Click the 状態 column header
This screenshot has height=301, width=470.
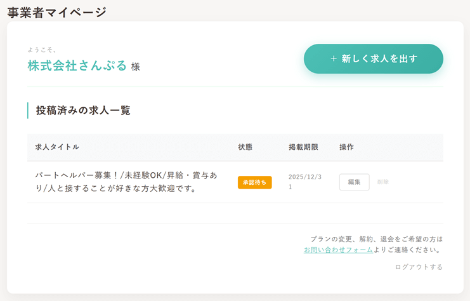point(245,147)
